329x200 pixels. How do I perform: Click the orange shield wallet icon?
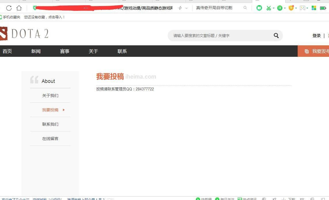click(291, 8)
